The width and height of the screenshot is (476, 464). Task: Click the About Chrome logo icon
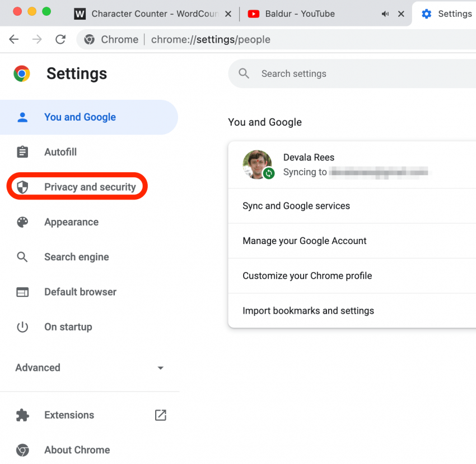[22, 450]
